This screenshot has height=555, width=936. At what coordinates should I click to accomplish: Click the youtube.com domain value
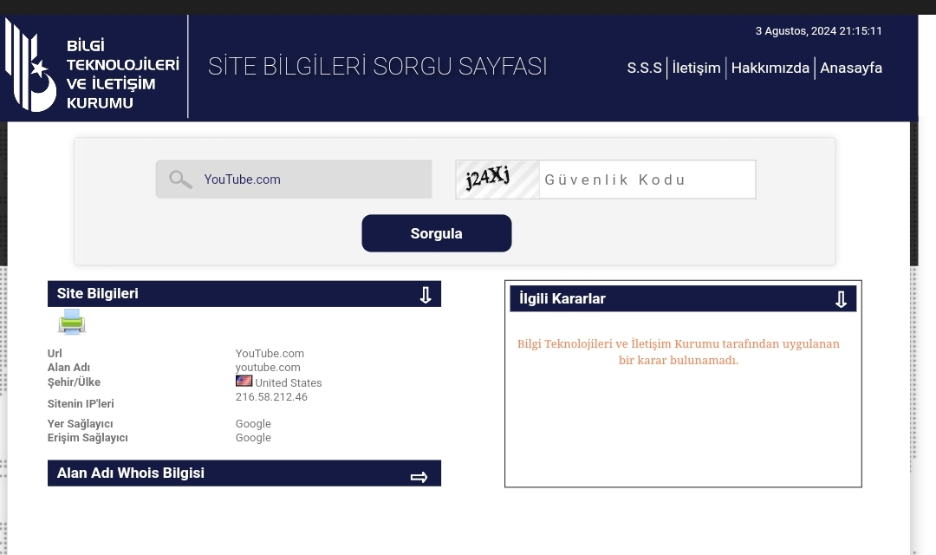[x=268, y=368]
